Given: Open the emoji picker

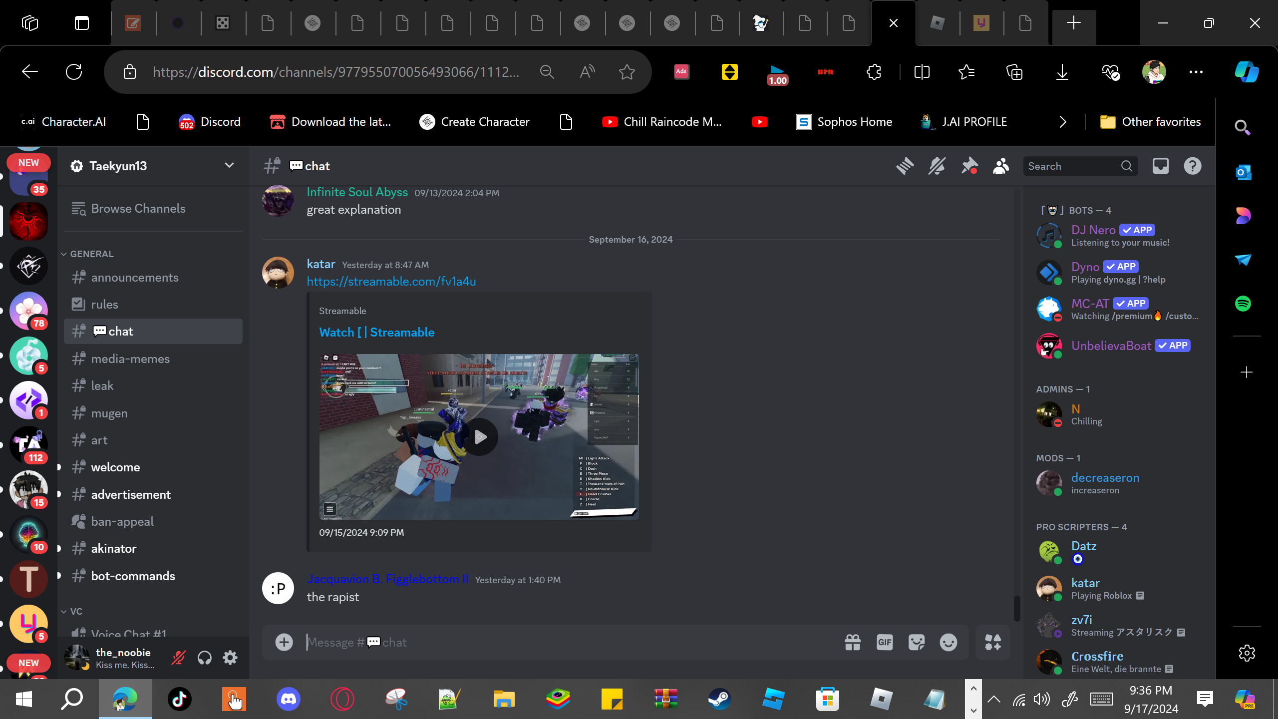Looking at the screenshot, I should coord(948,643).
